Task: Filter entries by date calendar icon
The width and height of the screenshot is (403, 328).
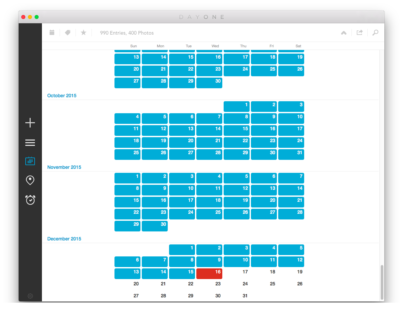Action: (x=52, y=33)
